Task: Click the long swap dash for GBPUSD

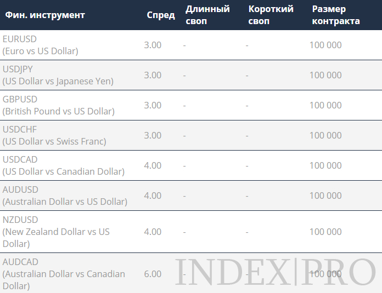Action: (x=184, y=106)
